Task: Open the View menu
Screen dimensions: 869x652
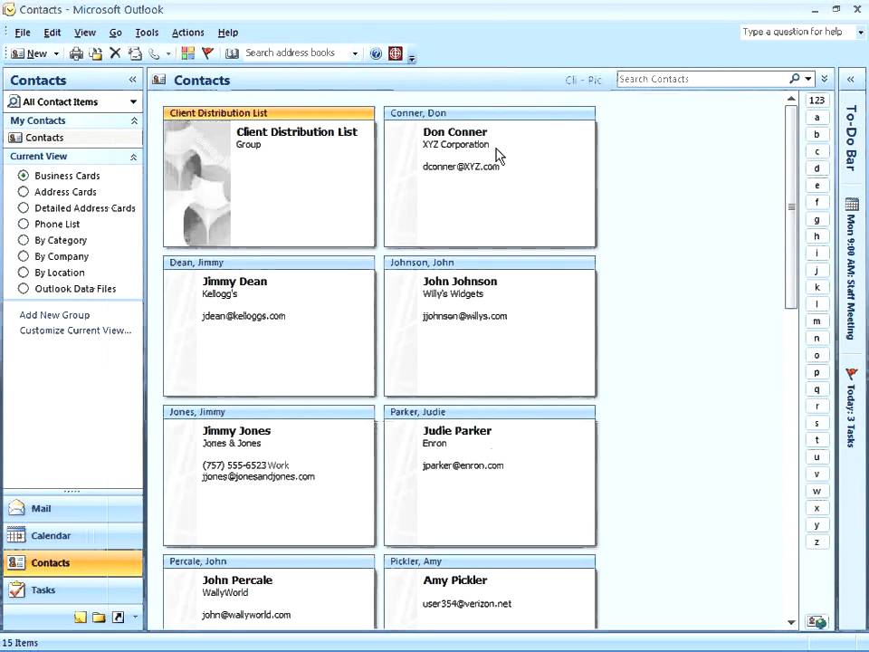Action: click(x=85, y=33)
